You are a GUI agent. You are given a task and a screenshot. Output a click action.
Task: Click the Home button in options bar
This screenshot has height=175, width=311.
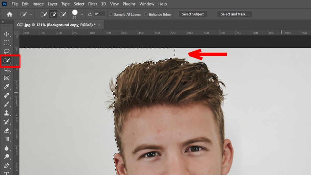pyautogui.click(x=9, y=14)
